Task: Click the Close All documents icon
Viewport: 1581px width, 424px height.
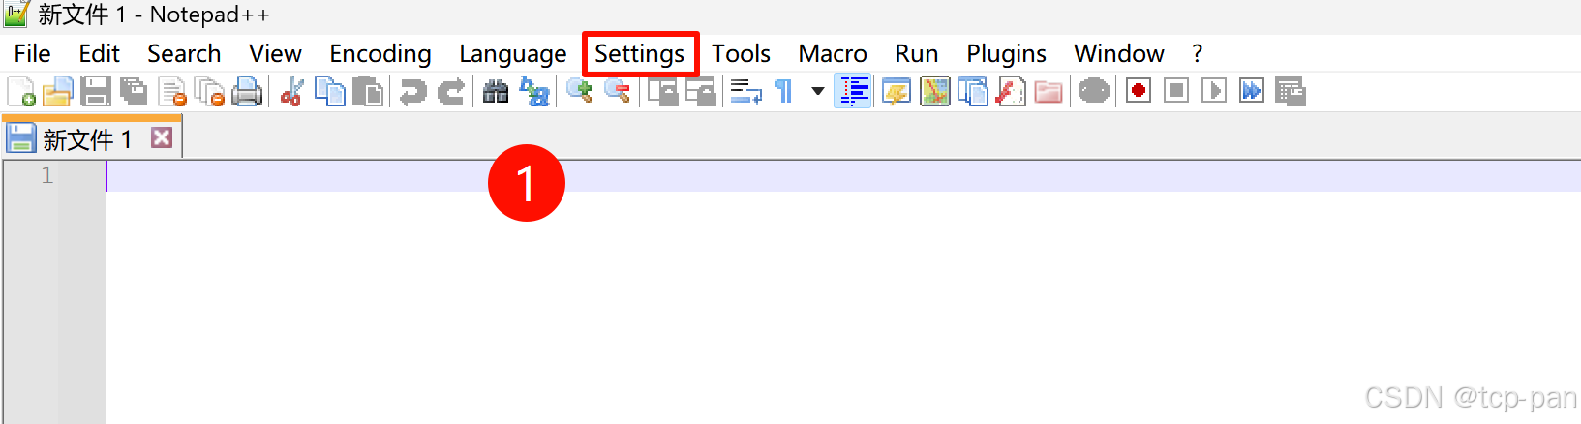Action: point(210,92)
